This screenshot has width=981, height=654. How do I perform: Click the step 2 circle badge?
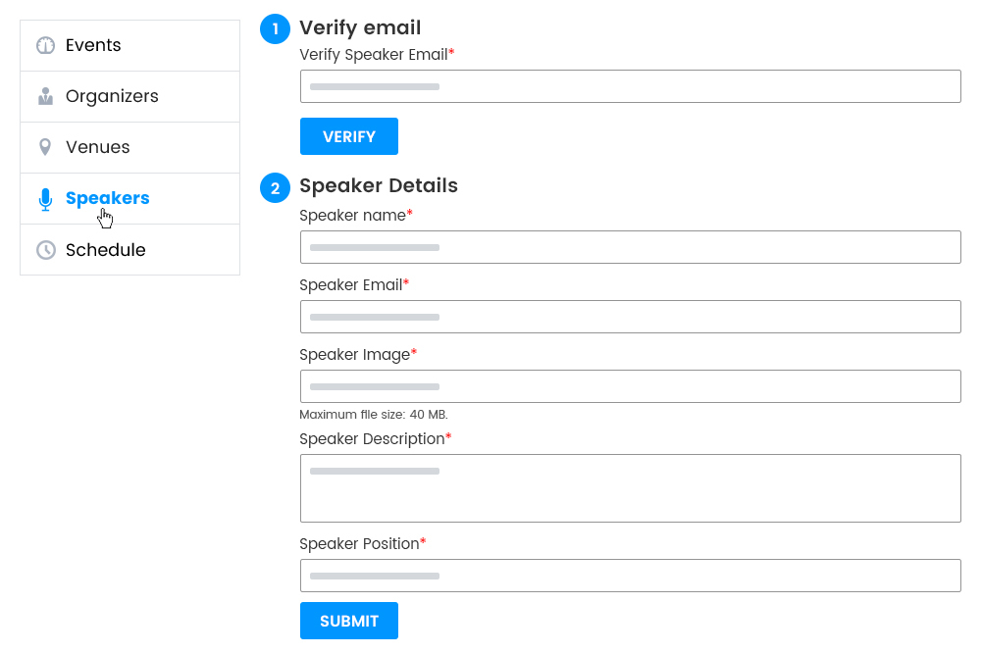pyautogui.click(x=275, y=187)
